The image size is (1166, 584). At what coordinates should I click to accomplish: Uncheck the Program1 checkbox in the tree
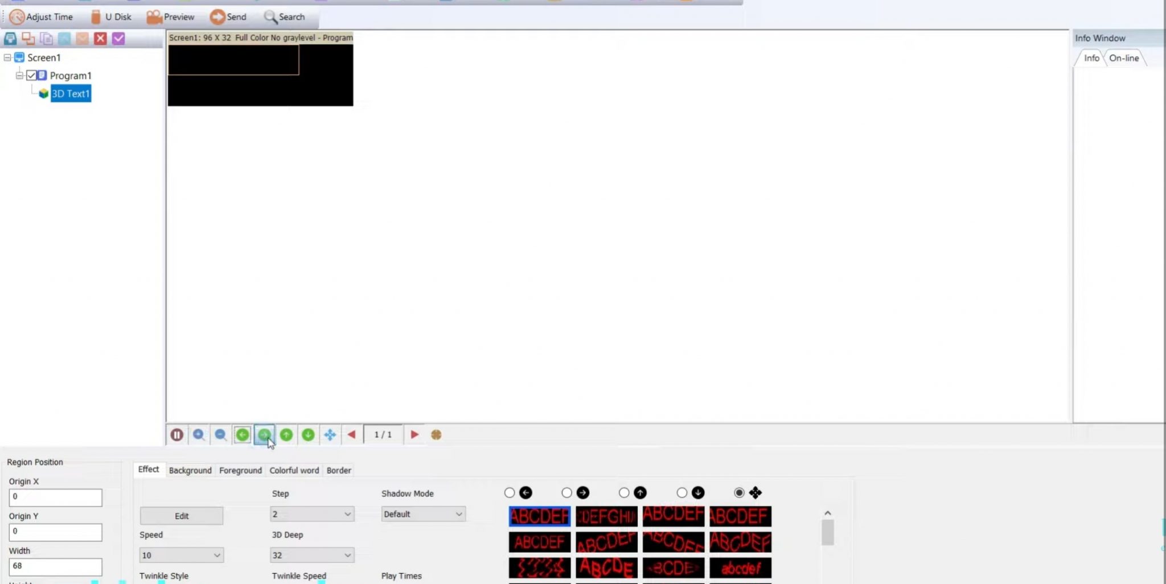click(31, 75)
